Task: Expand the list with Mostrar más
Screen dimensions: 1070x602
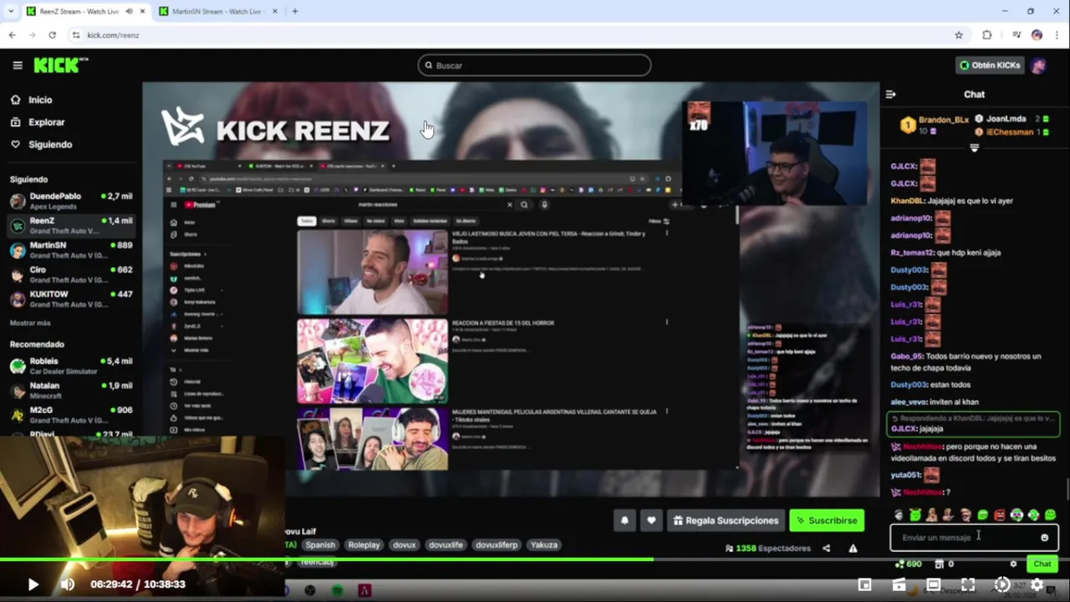Action: [30, 323]
